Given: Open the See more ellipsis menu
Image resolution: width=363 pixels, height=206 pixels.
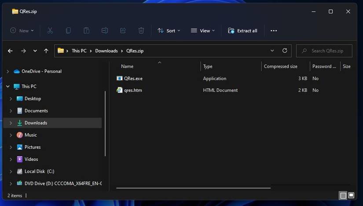Looking at the screenshot, I should 274,31.
